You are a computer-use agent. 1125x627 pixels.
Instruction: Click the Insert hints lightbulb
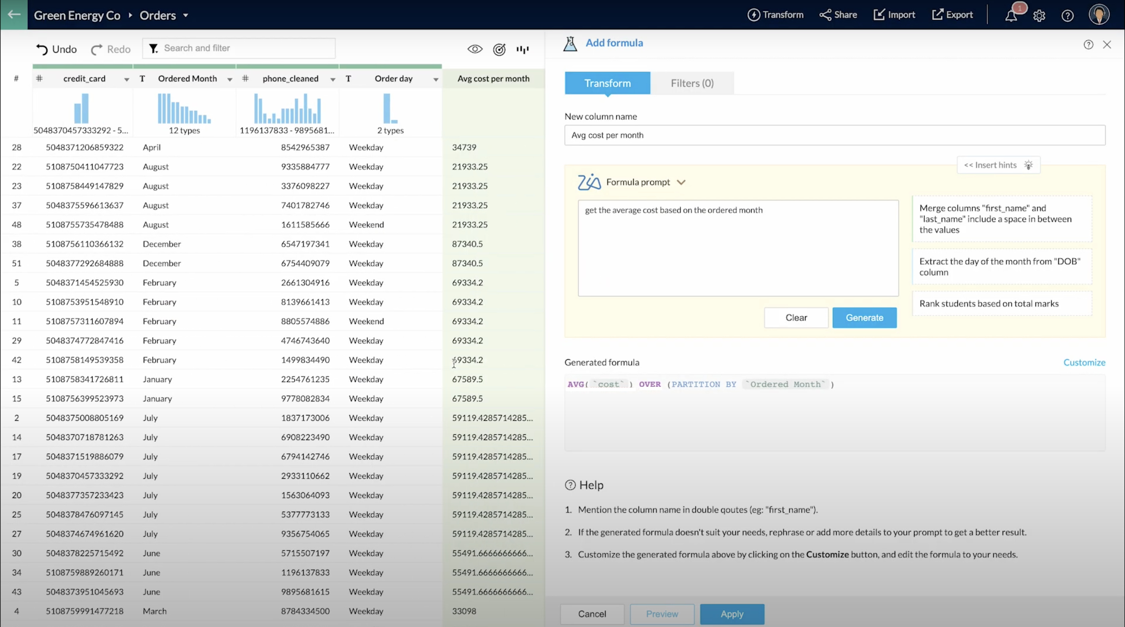pyautogui.click(x=1029, y=165)
